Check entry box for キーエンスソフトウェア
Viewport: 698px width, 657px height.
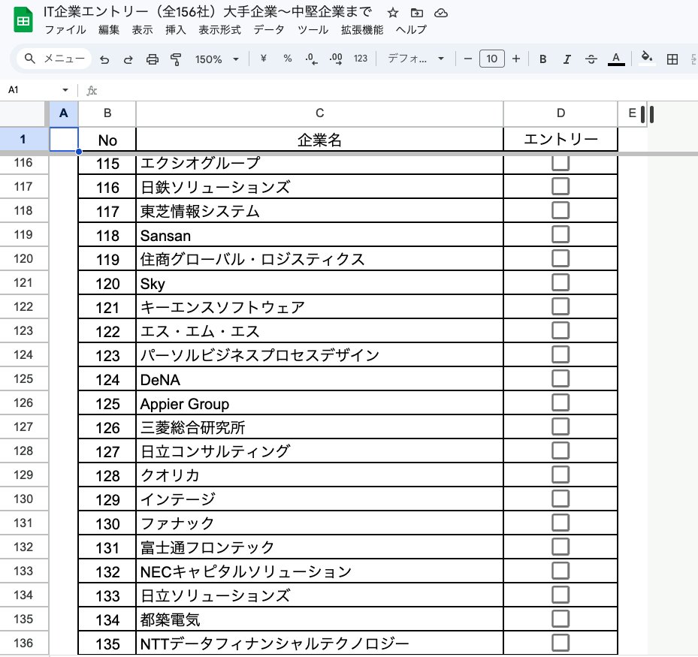[561, 306]
